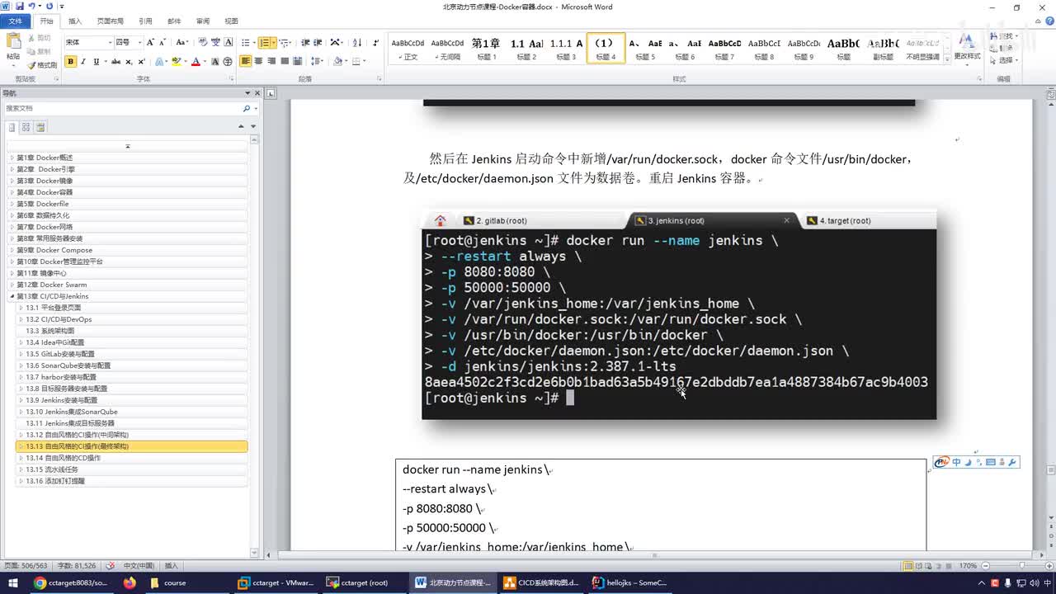Apply the 标题 7 style
The width and height of the screenshot is (1056, 594).
tap(724, 48)
